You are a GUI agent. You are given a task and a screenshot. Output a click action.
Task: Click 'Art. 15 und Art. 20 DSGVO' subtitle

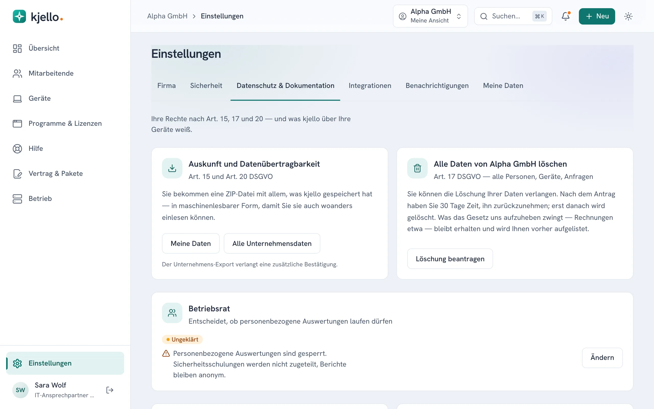(230, 177)
